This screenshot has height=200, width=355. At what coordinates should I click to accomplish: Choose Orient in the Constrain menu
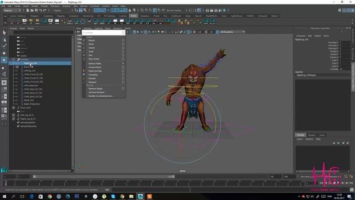(x=92, y=48)
